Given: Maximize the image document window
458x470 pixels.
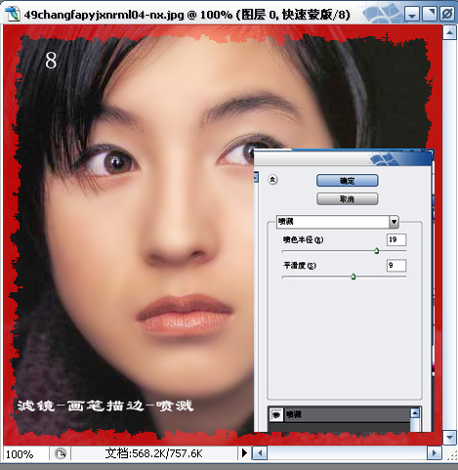Looking at the screenshot, I should pyautogui.click(x=430, y=14).
